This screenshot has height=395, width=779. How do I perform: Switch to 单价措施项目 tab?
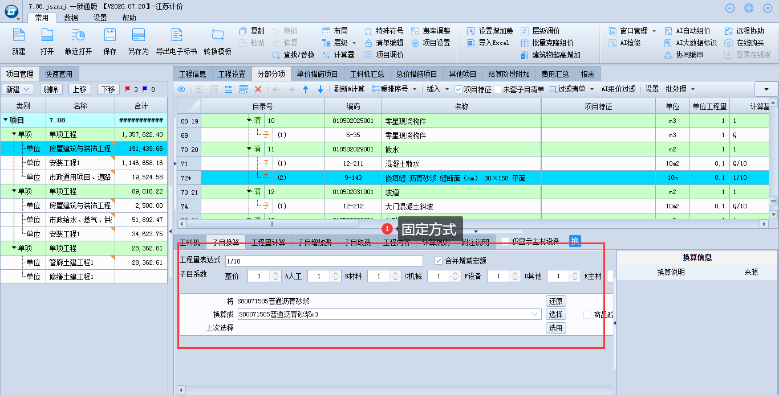tap(317, 74)
